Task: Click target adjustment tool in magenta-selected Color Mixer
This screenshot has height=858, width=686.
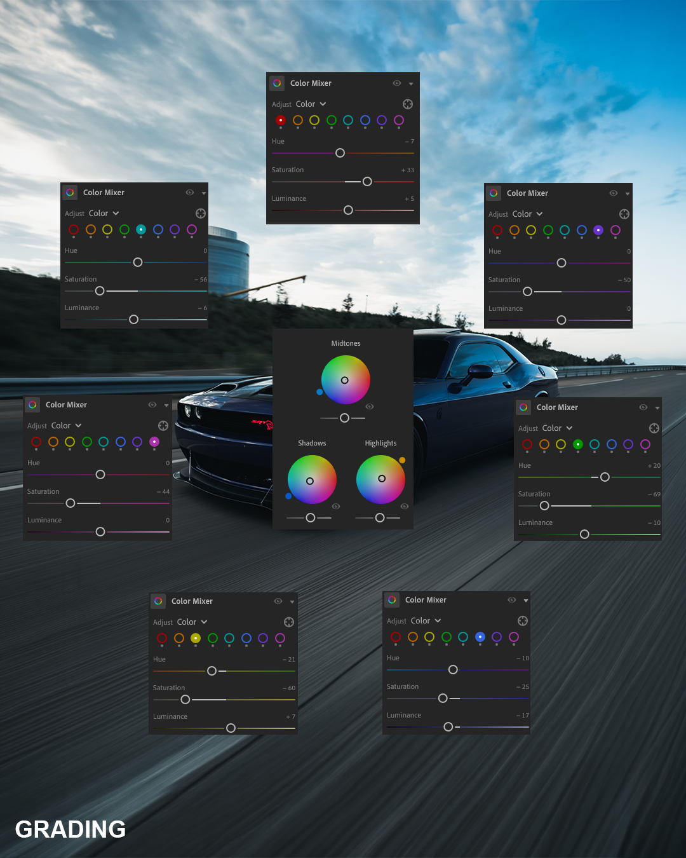Action: [163, 426]
